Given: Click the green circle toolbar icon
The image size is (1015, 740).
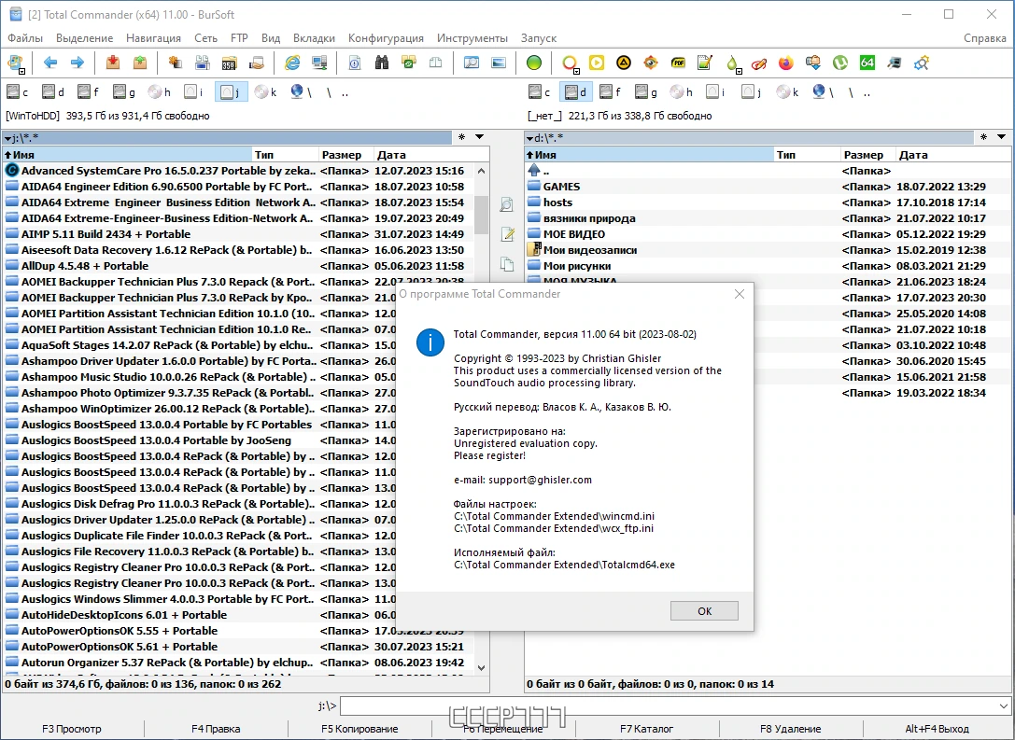Looking at the screenshot, I should pos(534,63).
